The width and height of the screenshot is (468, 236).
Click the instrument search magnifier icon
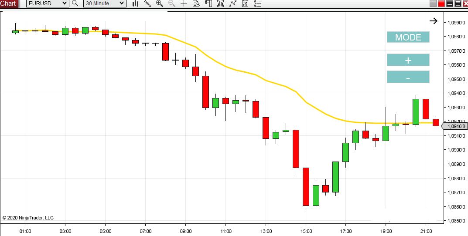pyautogui.click(x=75, y=3)
